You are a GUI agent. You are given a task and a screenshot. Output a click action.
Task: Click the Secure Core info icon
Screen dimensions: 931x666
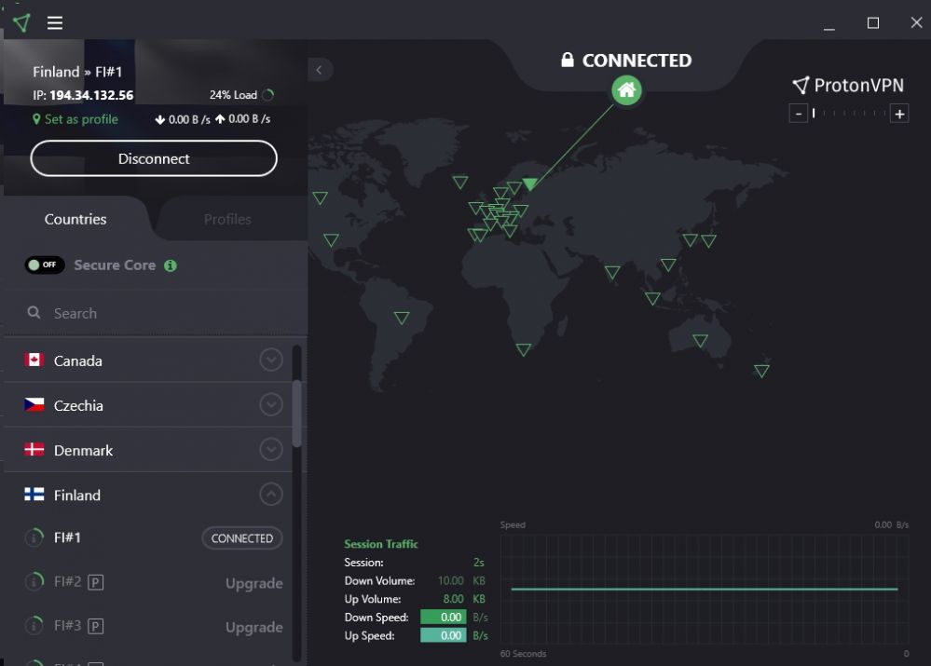[171, 265]
